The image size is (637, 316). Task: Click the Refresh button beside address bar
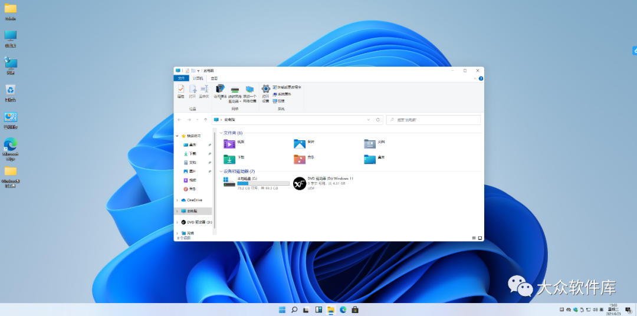point(378,120)
